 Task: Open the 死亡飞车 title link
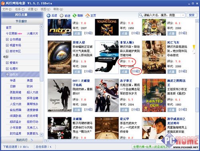(173, 42)
